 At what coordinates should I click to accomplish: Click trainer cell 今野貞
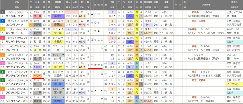coord(58,41)
